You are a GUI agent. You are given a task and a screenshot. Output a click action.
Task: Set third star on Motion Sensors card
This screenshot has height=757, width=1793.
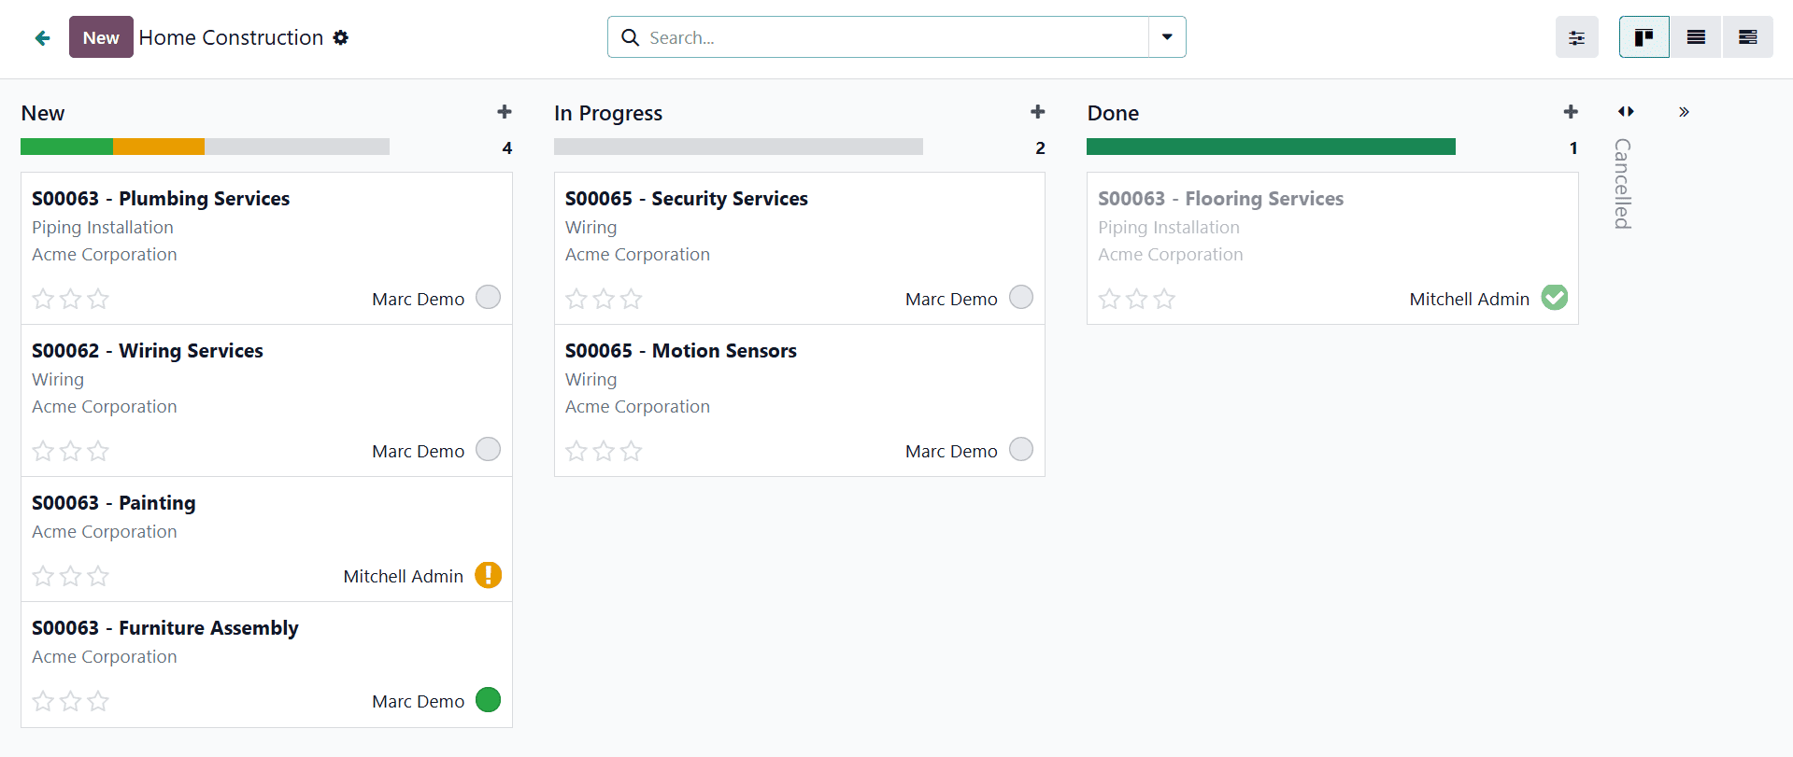click(x=632, y=451)
